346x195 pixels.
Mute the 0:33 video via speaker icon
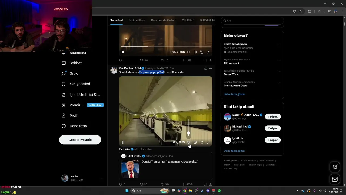coord(189,142)
